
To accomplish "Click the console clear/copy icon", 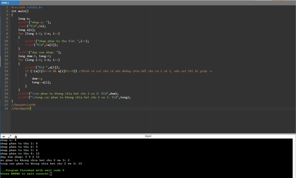I will click(x=16, y=136).
